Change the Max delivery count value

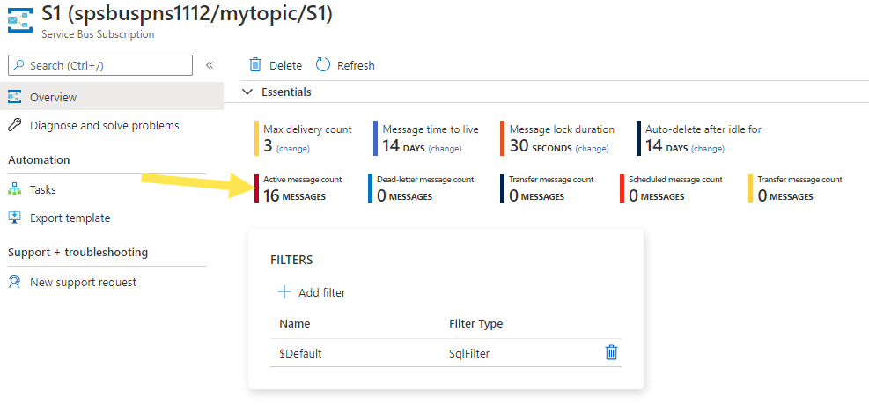(292, 149)
